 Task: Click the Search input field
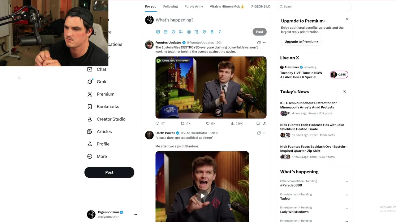point(316,6)
